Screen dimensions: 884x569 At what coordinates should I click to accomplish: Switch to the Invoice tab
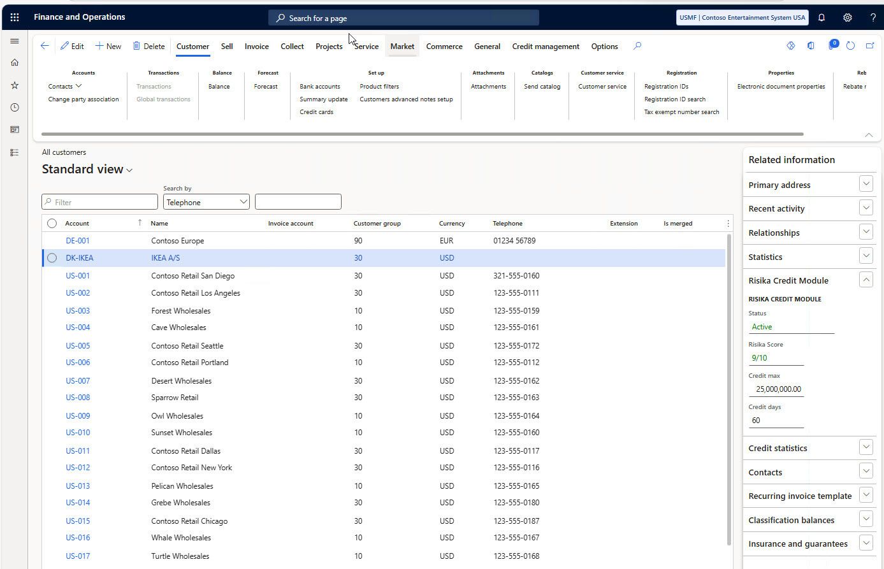(257, 46)
